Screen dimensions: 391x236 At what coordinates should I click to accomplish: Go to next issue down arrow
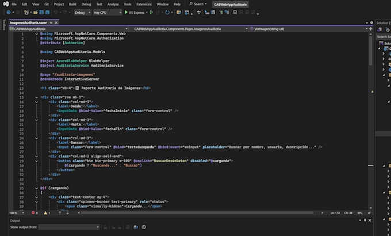(67, 213)
